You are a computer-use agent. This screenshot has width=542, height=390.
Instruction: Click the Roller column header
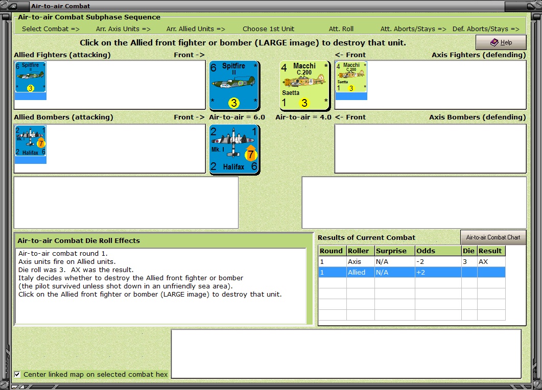point(361,251)
